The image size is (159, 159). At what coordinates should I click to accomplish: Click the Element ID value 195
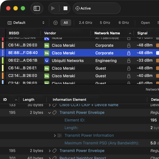154,120
